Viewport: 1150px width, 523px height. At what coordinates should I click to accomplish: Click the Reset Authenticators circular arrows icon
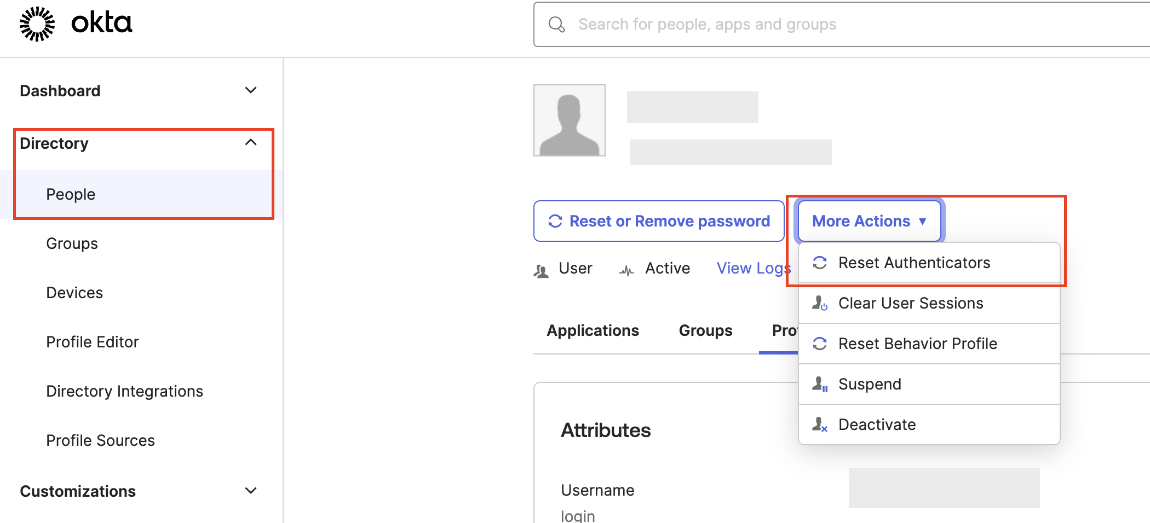point(820,263)
